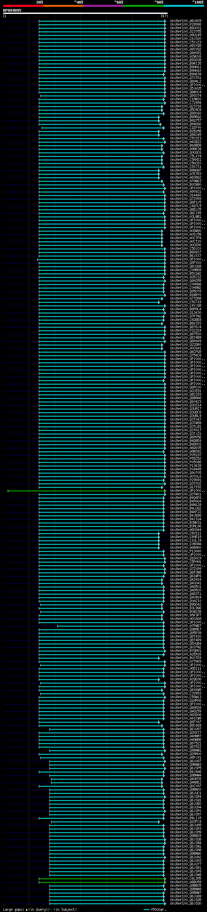This screenshot has height=912, width=207.
Task: Open hit UniRef100_C6JSG0
Action: point(186,38)
